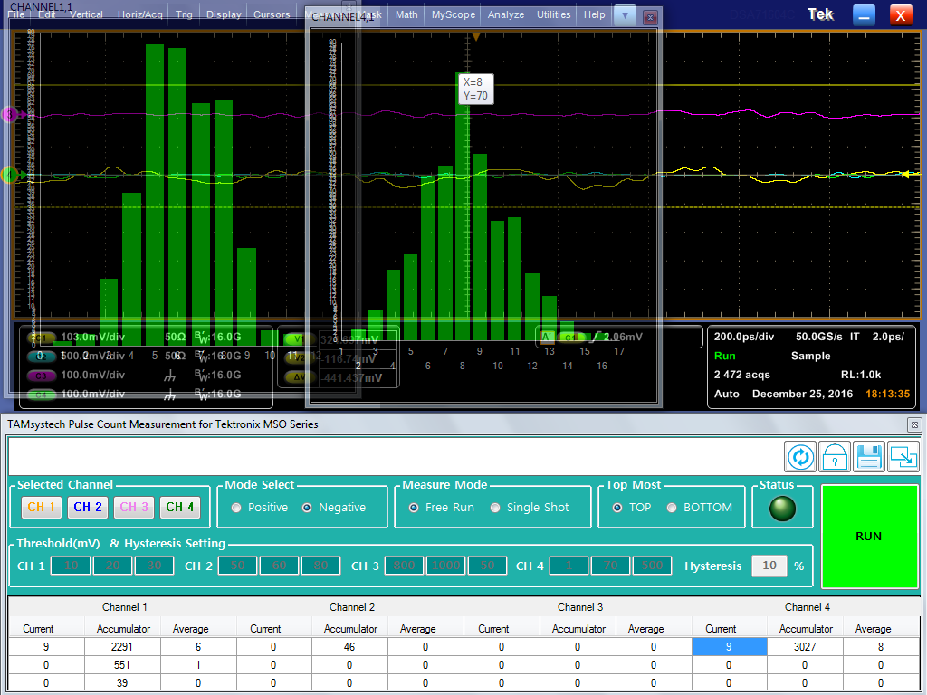The height and width of the screenshot is (695, 927).
Task: Select the CH 4 channel toggle
Action: (180, 507)
